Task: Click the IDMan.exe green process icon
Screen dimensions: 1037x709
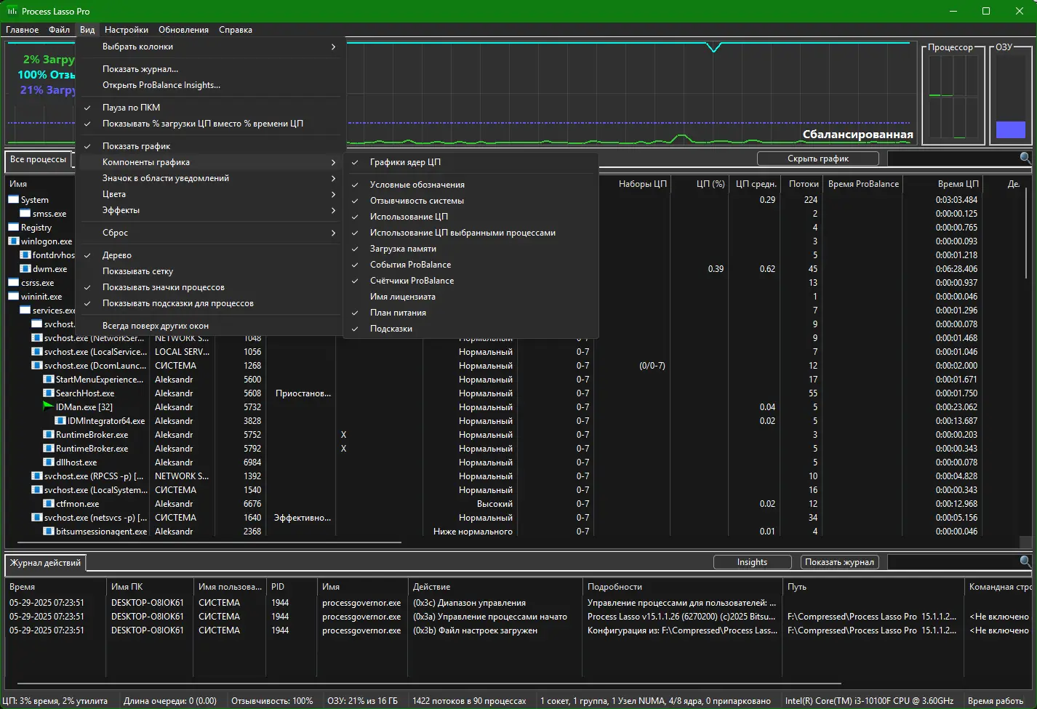Action: [49, 406]
